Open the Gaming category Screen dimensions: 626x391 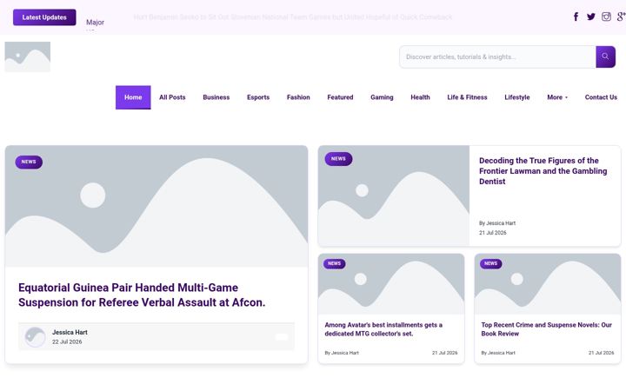(382, 97)
